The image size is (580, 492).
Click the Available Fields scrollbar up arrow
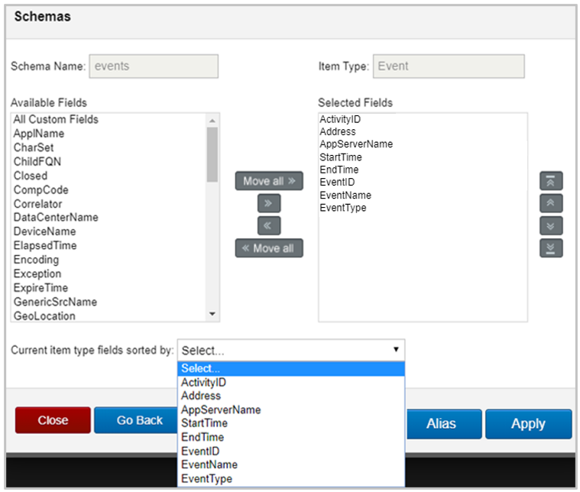point(212,121)
